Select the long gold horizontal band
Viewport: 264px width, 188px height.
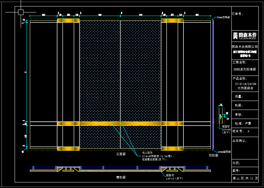click(x=120, y=123)
